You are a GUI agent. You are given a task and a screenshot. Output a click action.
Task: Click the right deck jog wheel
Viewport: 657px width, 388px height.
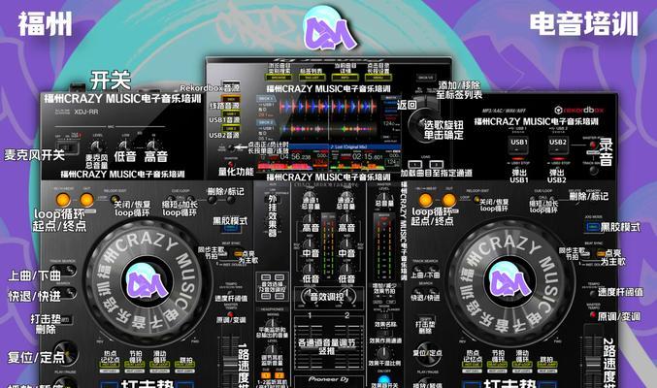pyautogui.click(x=509, y=282)
